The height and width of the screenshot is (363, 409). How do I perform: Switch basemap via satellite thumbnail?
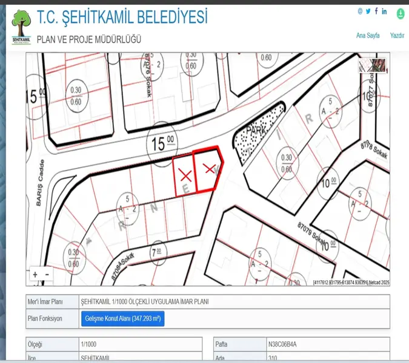click(x=372, y=65)
